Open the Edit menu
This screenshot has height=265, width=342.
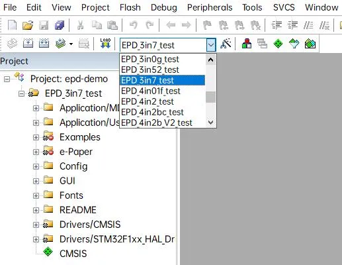(34, 7)
